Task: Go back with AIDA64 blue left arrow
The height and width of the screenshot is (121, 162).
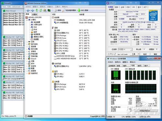Action: point(28,10)
